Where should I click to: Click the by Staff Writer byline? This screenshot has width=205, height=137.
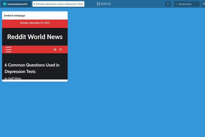[x=13, y=78]
